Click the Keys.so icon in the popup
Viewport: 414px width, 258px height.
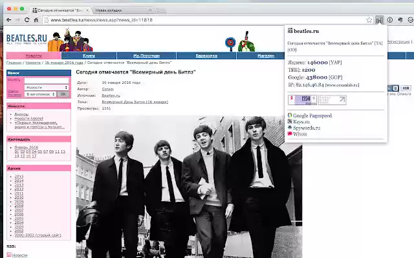click(x=290, y=122)
